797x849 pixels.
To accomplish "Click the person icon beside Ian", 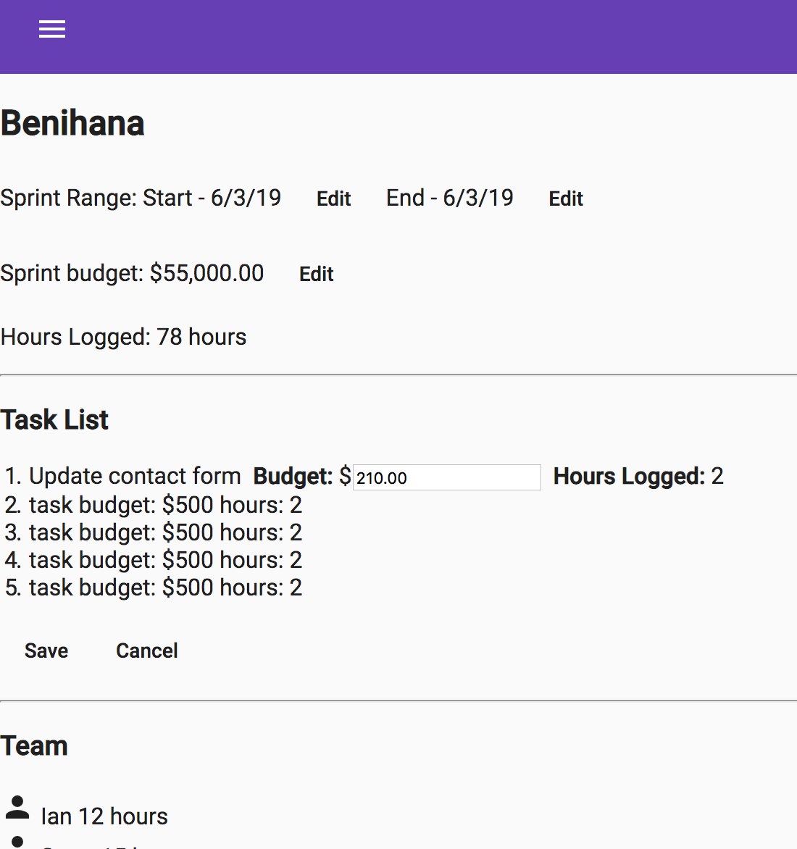I will [x=17, y=808].
